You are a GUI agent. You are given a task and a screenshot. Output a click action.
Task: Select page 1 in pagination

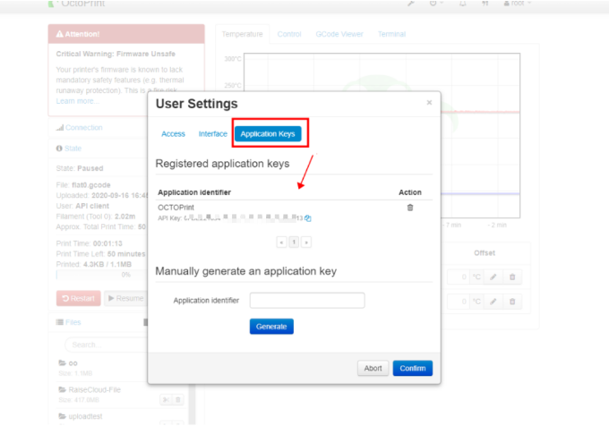294,243
